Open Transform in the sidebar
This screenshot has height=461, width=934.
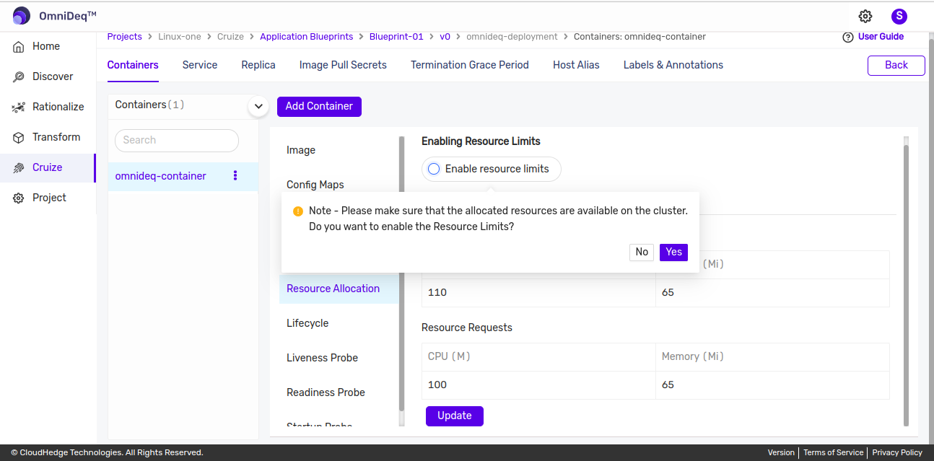coord(56,137)
